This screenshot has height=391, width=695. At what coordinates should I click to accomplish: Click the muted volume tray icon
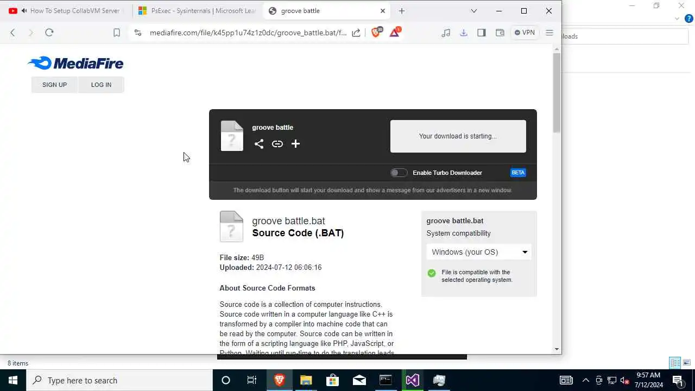624,380
